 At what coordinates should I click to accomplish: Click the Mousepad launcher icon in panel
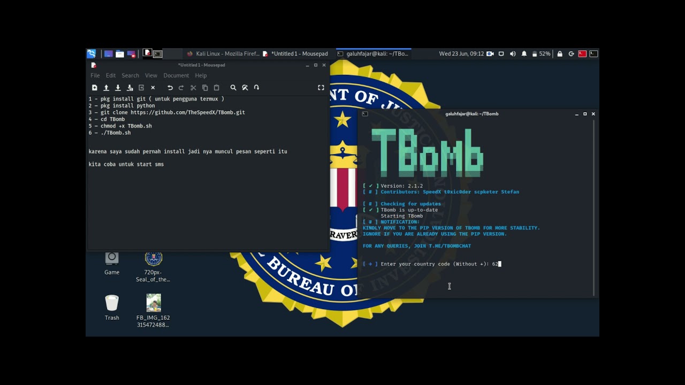(x=147, y=53)
